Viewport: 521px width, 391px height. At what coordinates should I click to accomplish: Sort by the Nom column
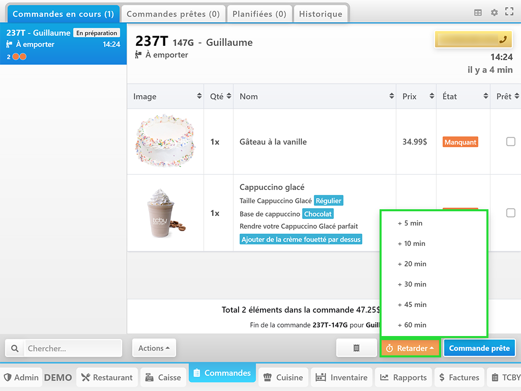(x=314, y=96)
